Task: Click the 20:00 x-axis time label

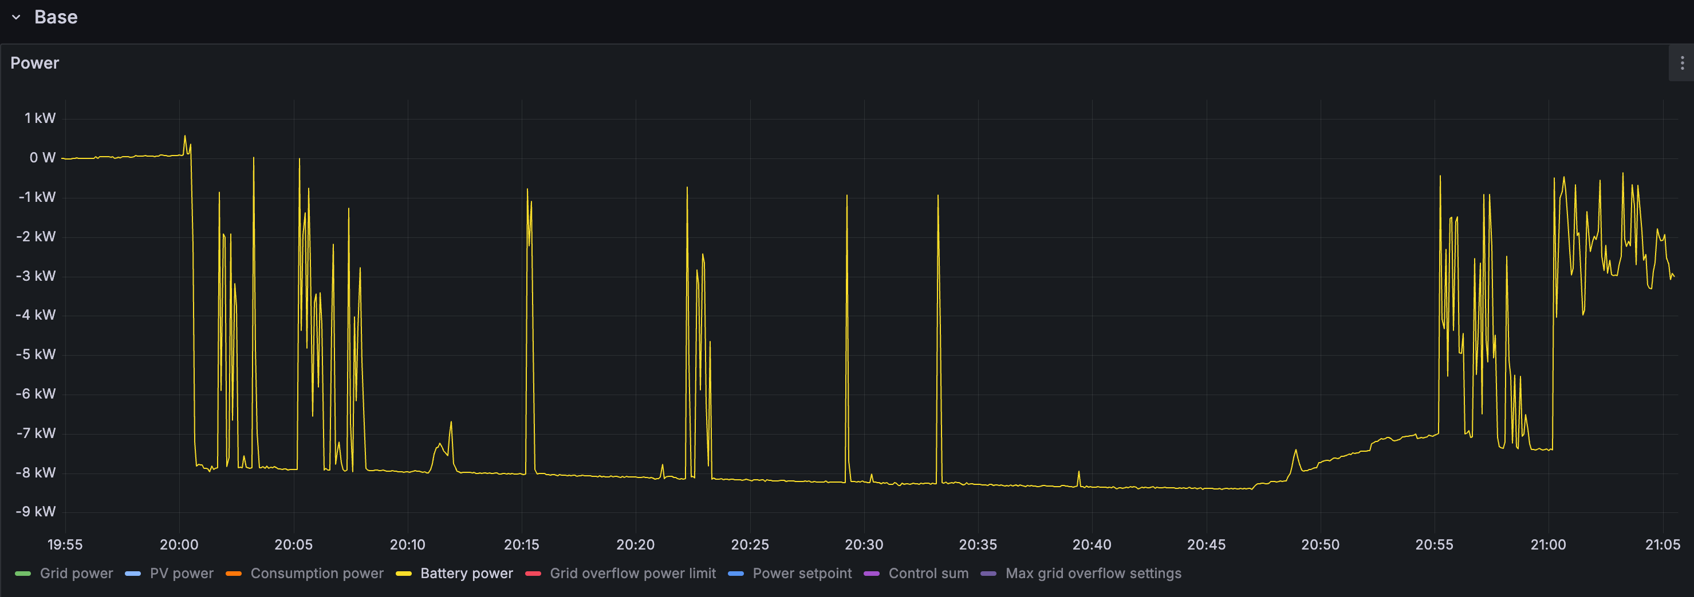Action: tap(179, 544)
